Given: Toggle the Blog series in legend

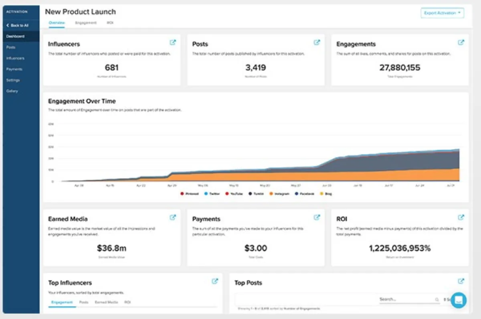Looking at the screenshot, I should tap(326, 194).
